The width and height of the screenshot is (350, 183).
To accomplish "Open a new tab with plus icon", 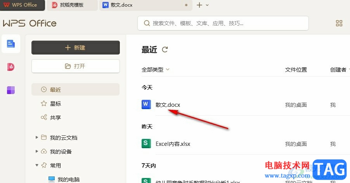I will pos(199,5).
